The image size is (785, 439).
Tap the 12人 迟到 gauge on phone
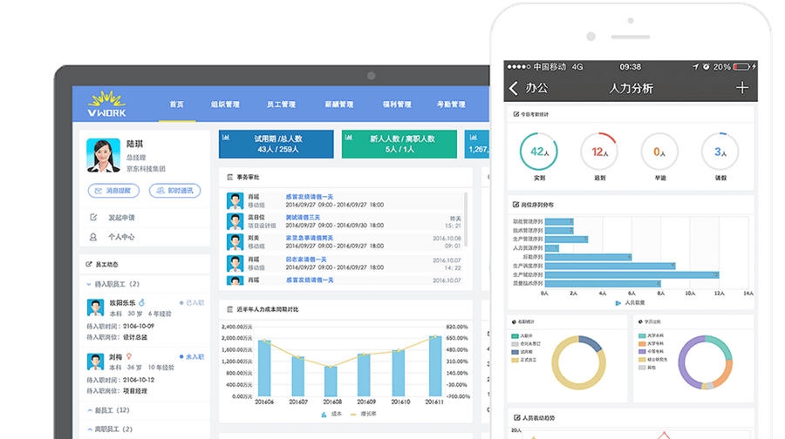click(599, 152)
